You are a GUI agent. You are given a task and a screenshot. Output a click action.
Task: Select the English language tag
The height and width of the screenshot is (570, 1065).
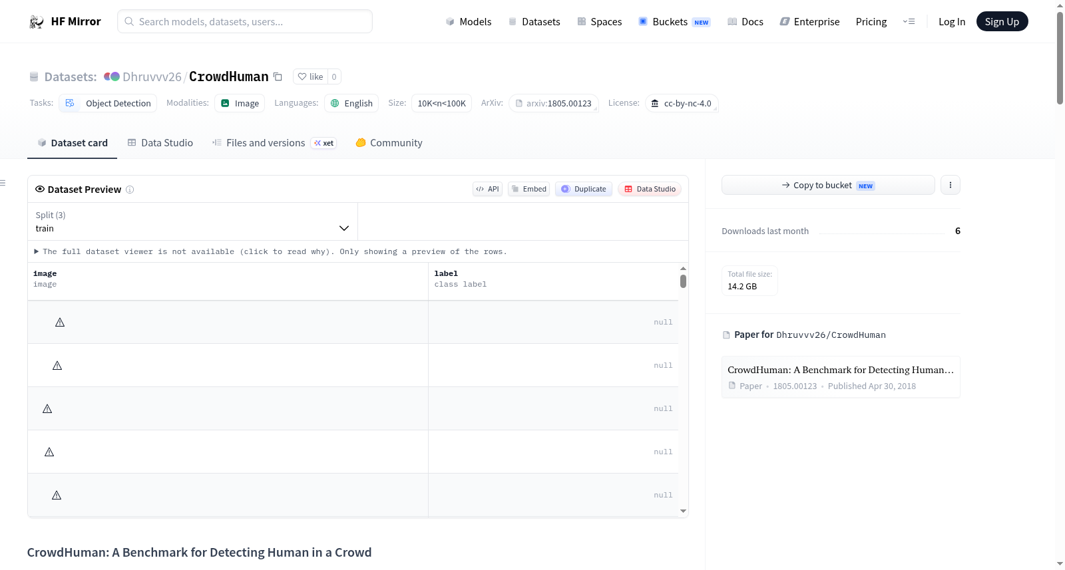point(351,103)
